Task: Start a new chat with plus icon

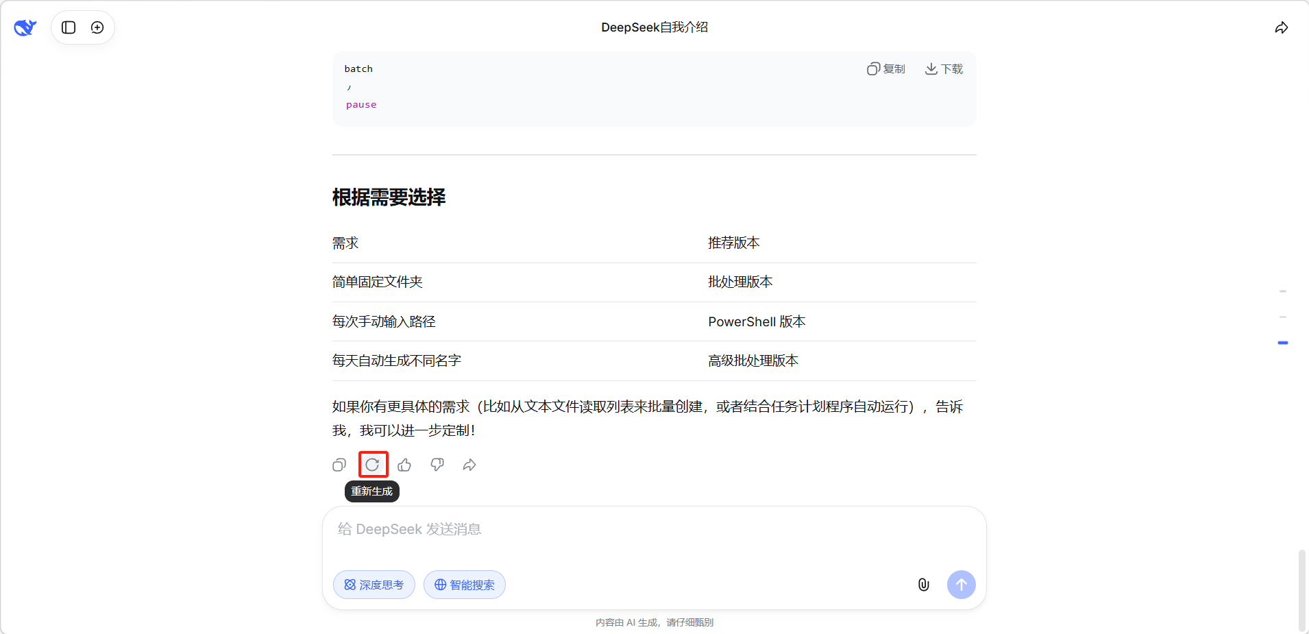Action: pyautogui.click(x=97, y=27)
